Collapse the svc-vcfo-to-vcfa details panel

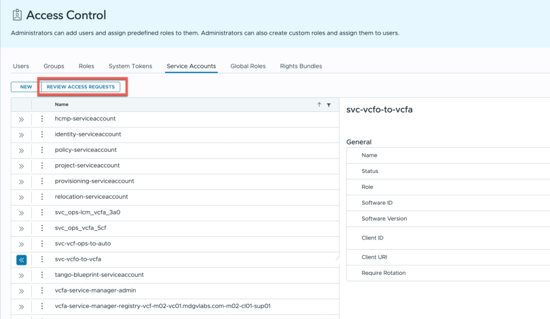22,260
